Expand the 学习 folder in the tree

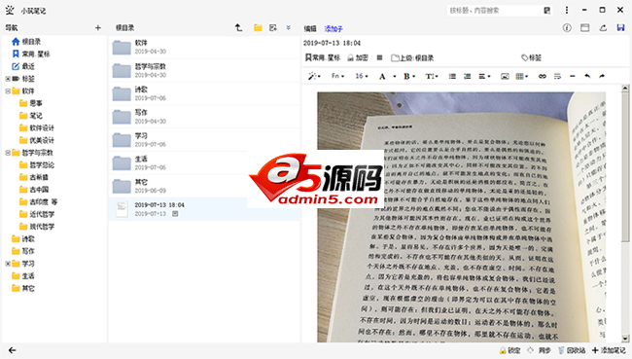(8, 264)
